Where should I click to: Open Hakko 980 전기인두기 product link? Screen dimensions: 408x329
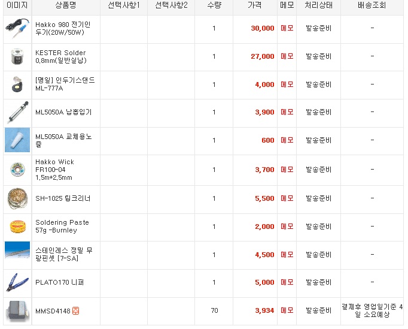(x=63, y=28)
